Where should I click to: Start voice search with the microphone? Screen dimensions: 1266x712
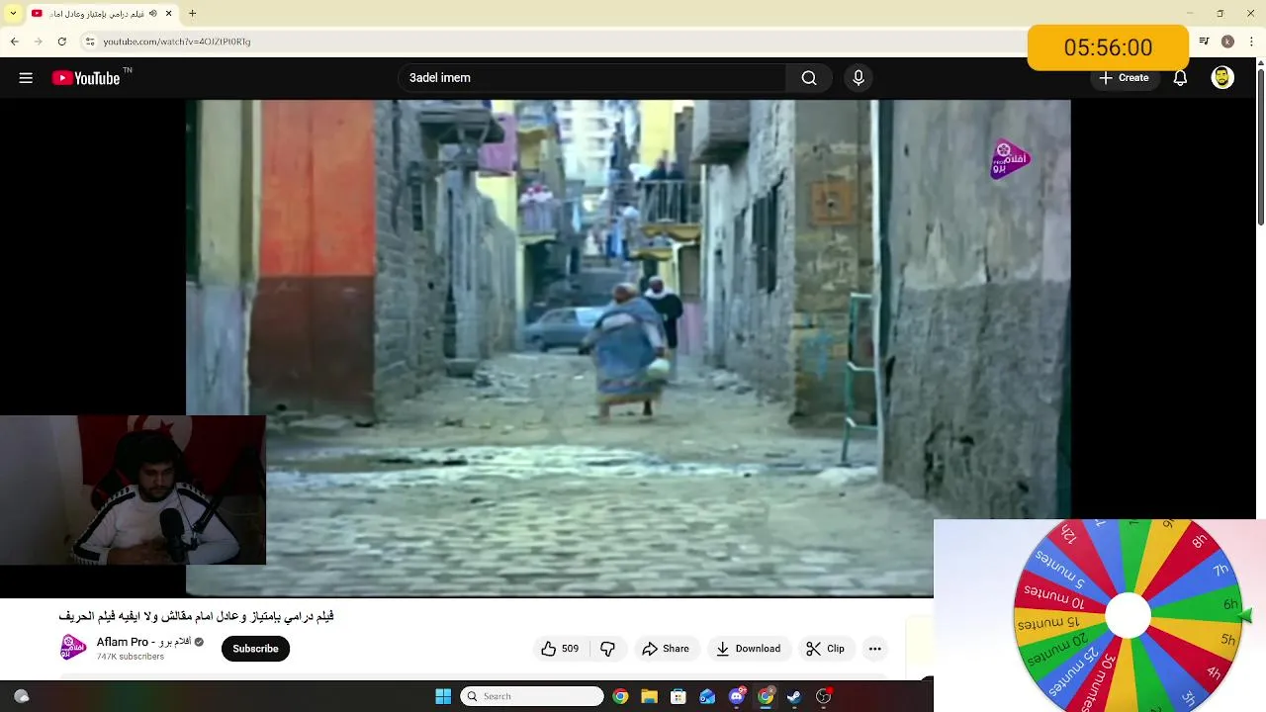pyautogui.click(x=859, y=78)
